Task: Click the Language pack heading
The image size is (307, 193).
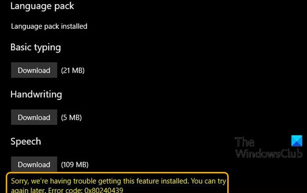Action: point(42,6)
